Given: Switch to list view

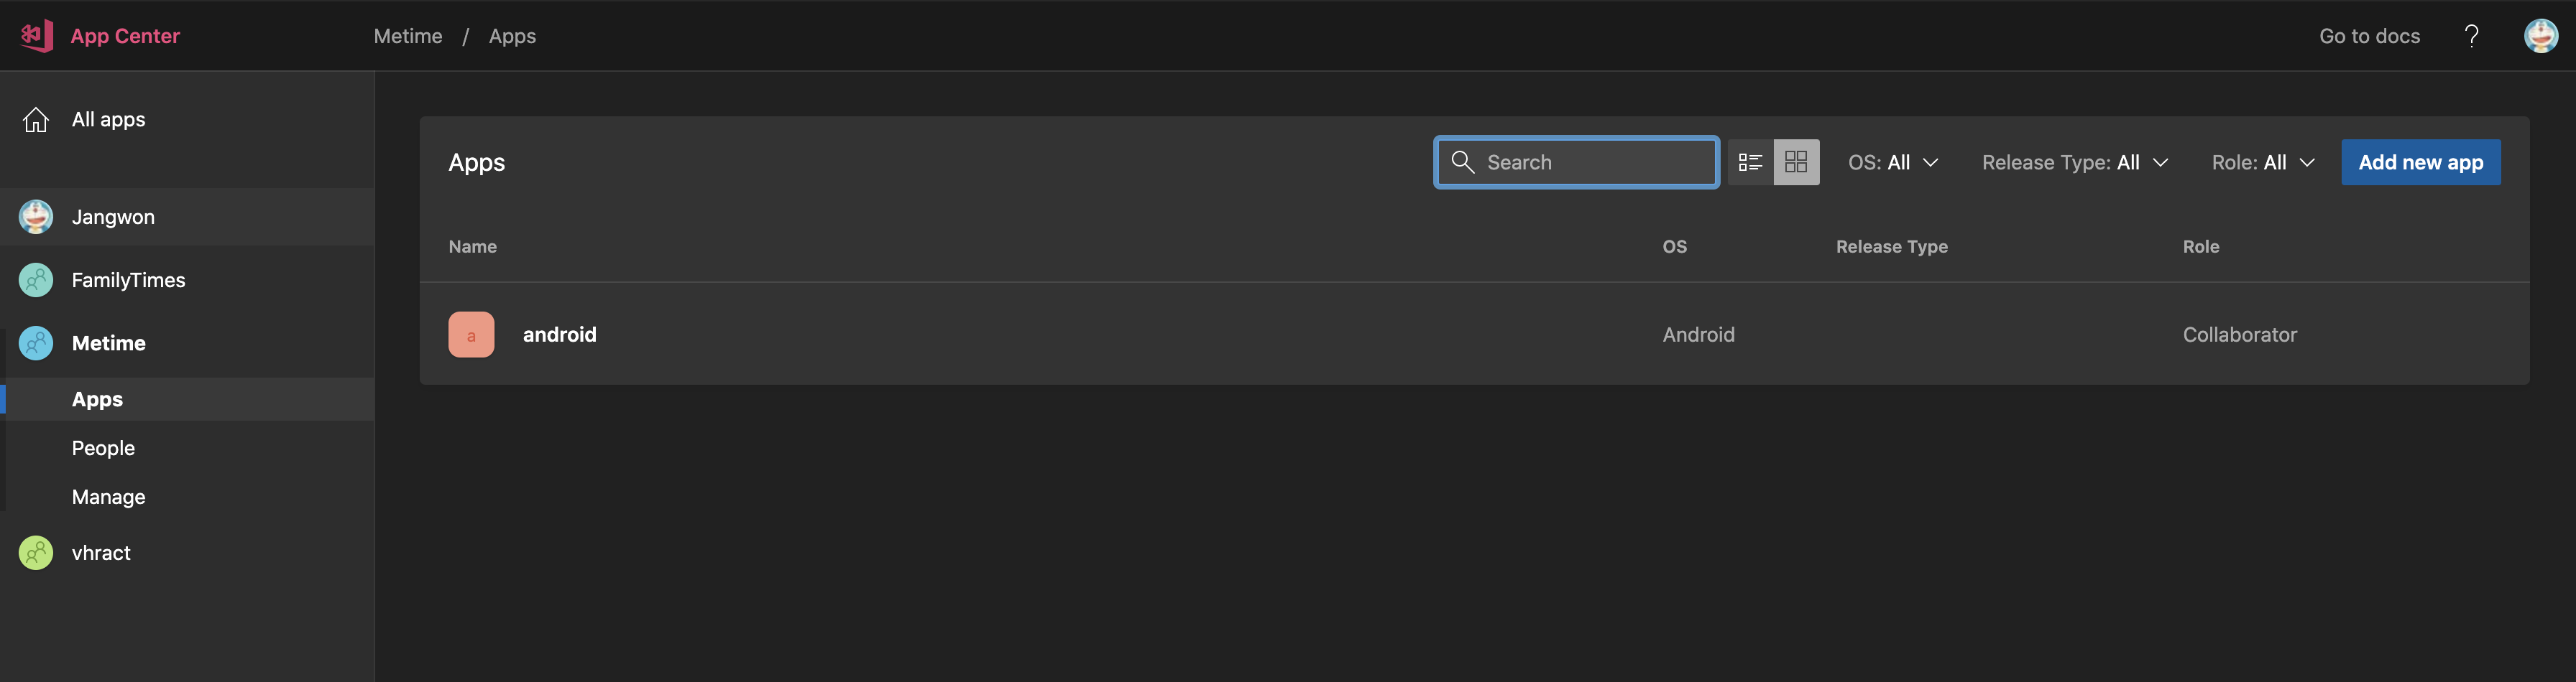Looking at the screenshot, I should tap(1750, 162).
